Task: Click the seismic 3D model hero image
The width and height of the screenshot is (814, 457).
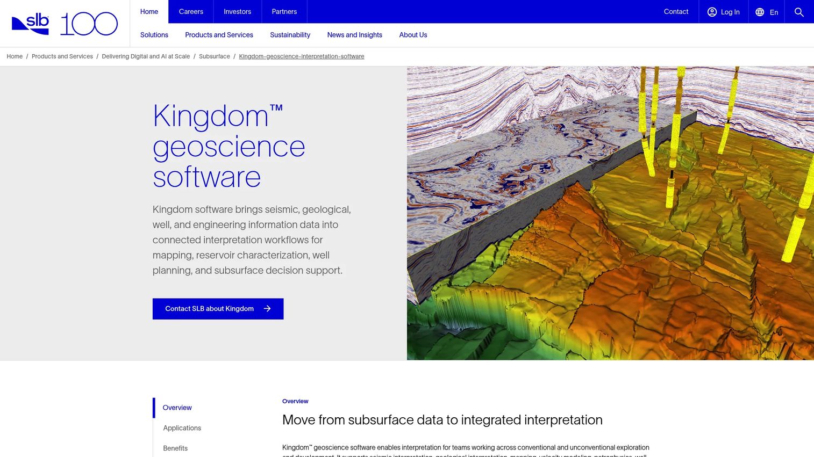Action: [610, 213]
